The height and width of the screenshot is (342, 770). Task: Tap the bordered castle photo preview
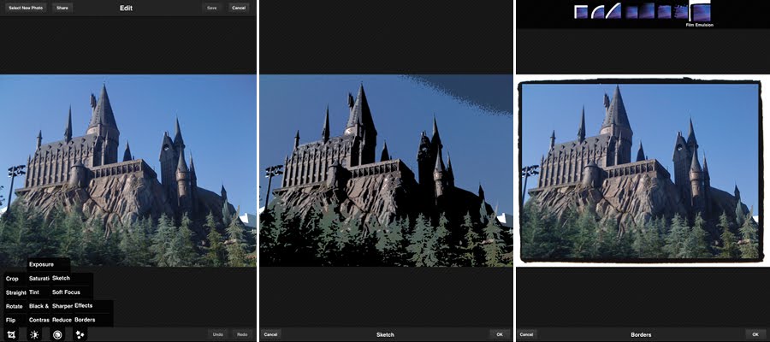(643, 170)
